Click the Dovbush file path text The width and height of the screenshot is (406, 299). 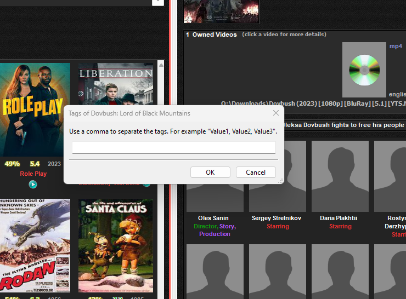(313, 104)
